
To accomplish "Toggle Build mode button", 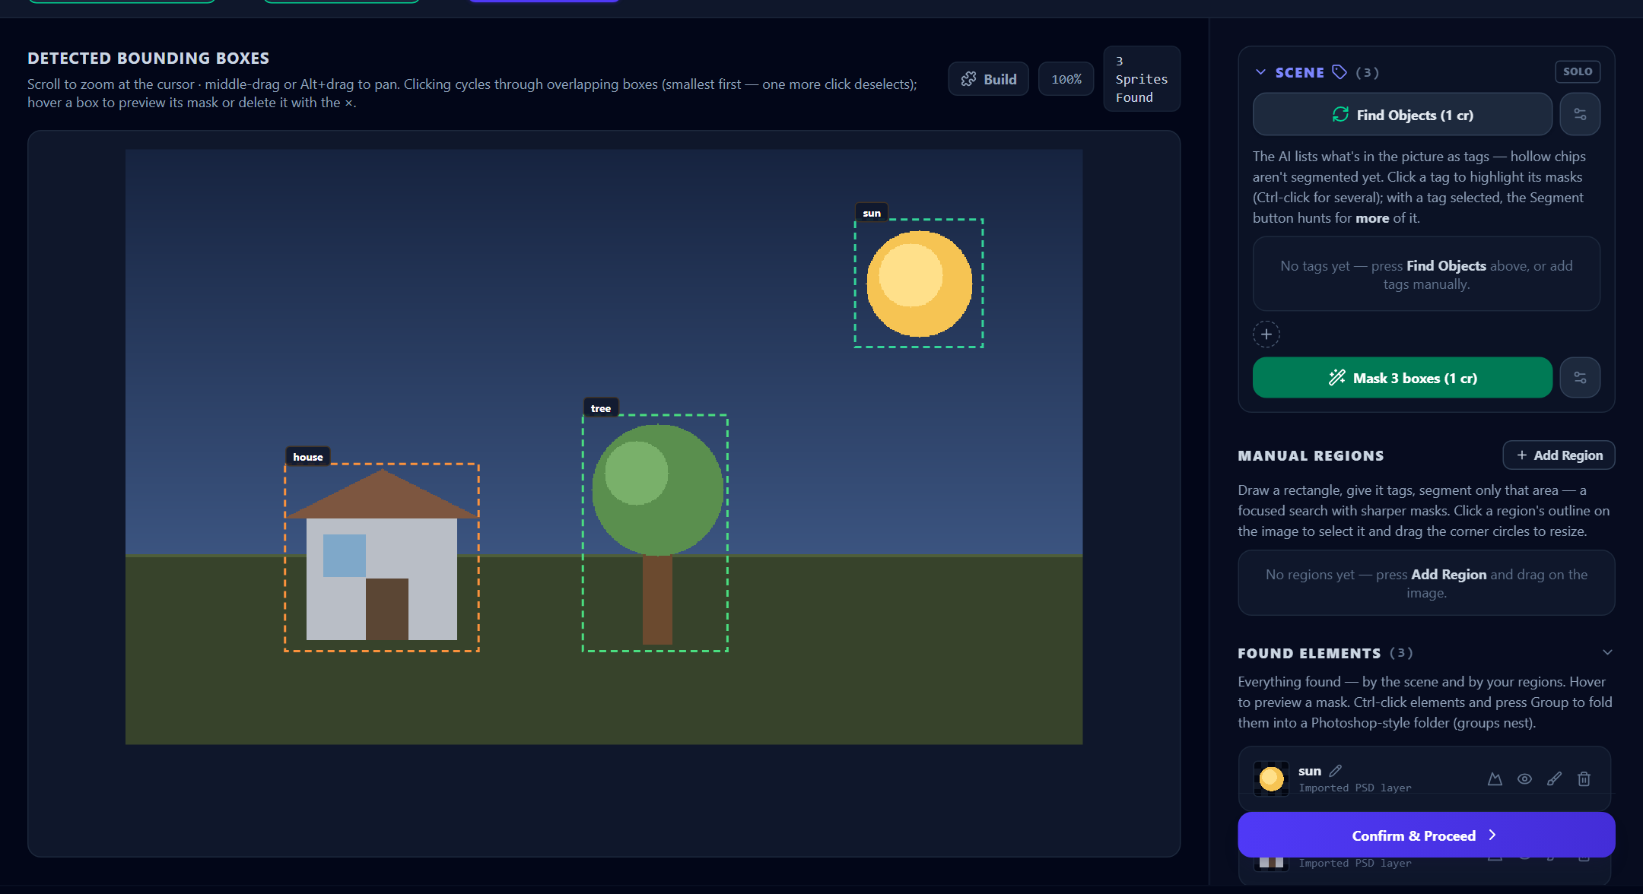I will [x=989, y=79].
